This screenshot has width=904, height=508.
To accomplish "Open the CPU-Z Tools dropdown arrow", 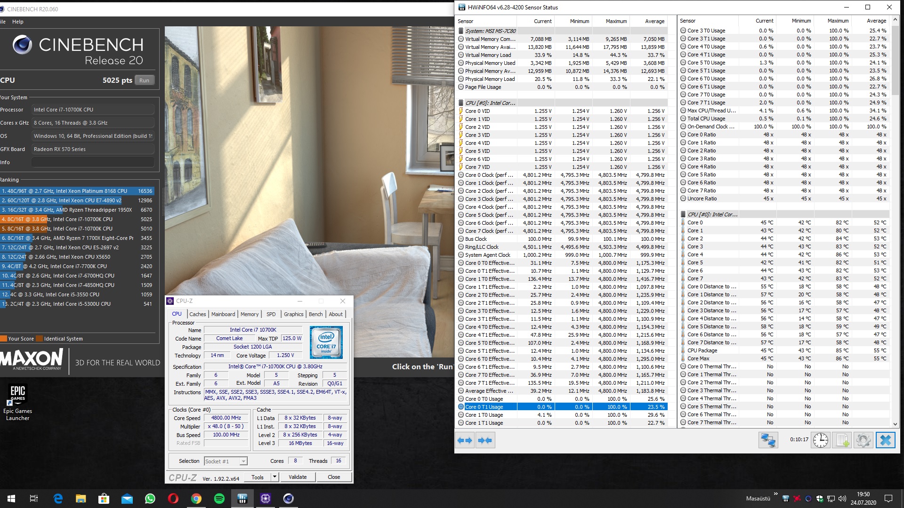I will [x=274, y=477].
